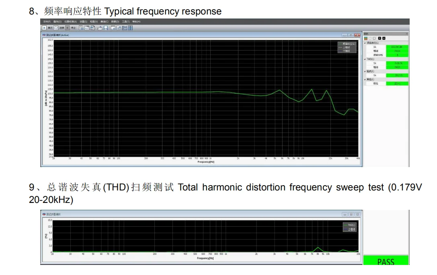
Task: Collapse the 其他(L) results group
Action: pos(365,79)
